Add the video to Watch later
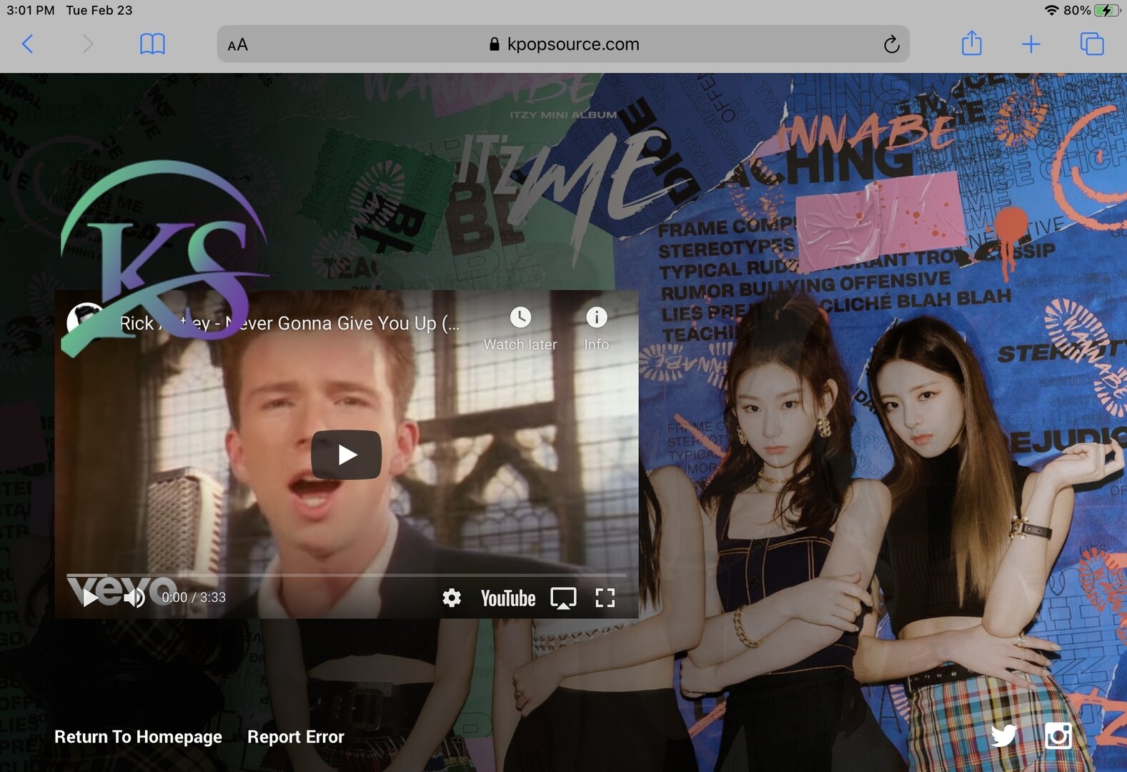The width and height of the screenshot is (1127, 772). click(520, 329)
